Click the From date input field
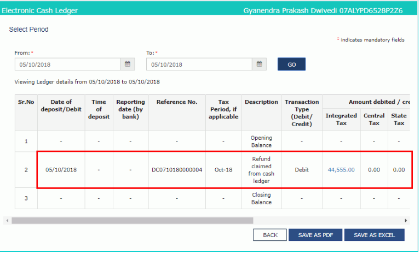The height and width of the screenshot is (254, 420). (x=67, y=64)
